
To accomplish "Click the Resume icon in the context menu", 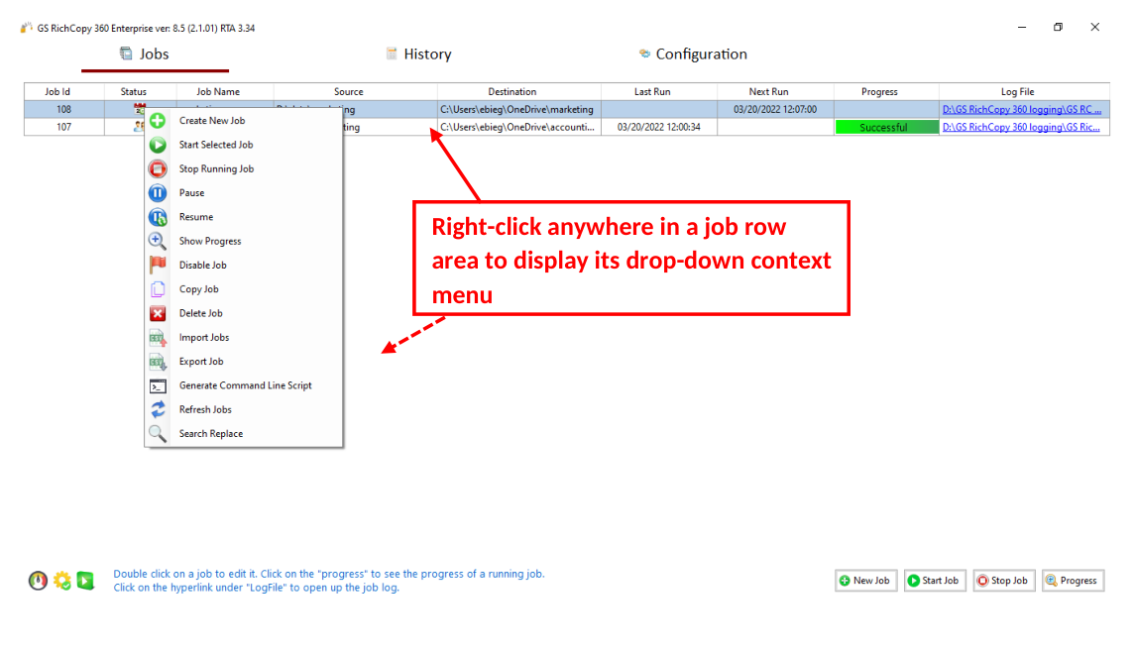I will tap(158, 217).
